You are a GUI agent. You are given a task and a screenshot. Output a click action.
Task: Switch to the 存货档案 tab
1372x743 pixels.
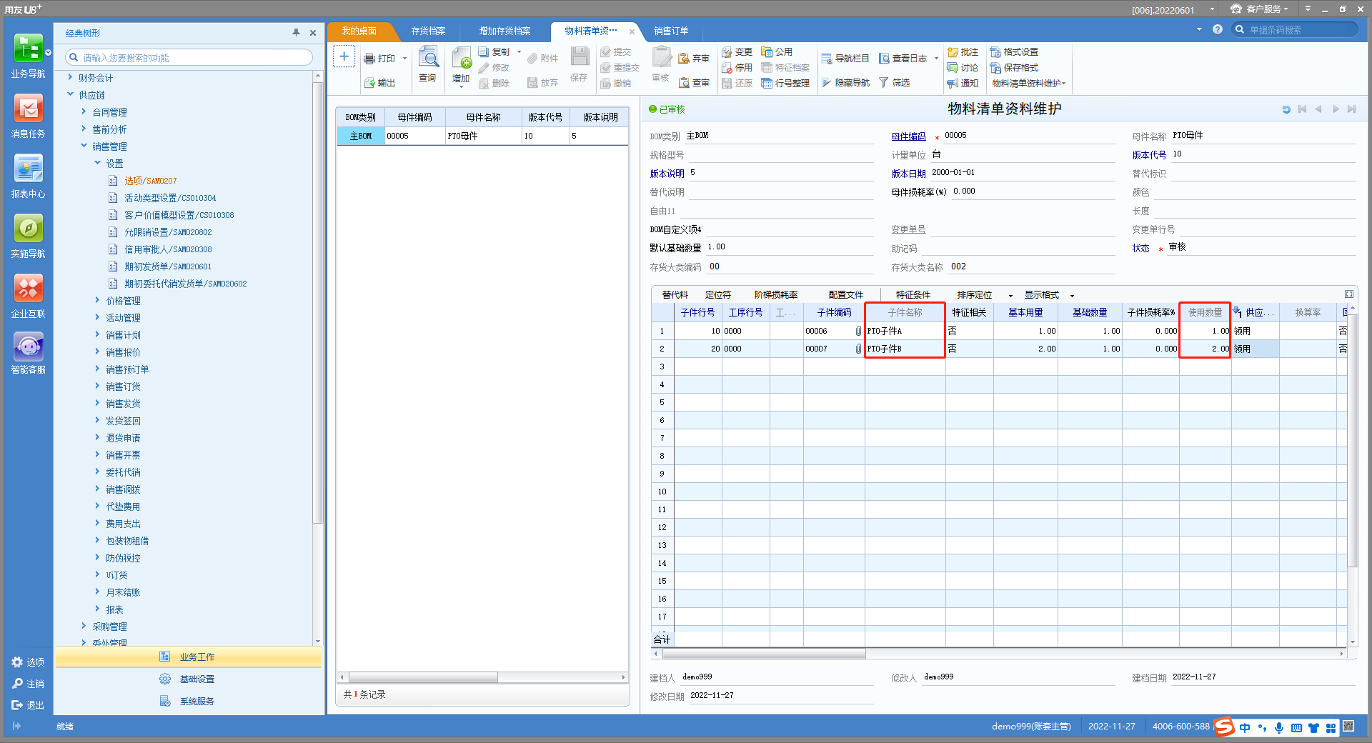tap(428, 31)
